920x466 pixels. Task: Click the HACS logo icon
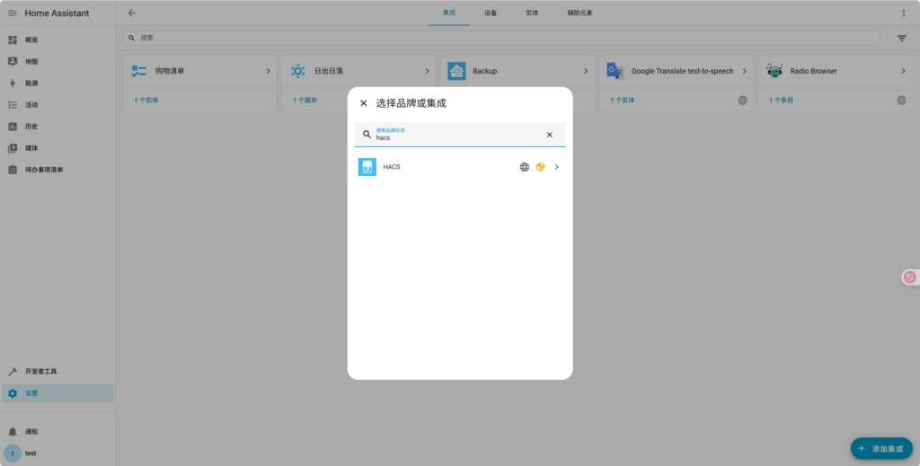tap(367, 167)
